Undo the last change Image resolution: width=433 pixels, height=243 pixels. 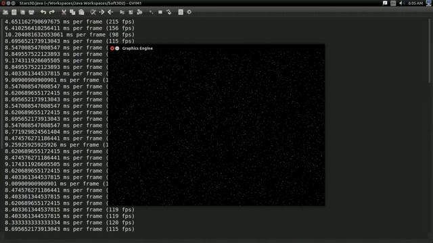pos(43,12)
